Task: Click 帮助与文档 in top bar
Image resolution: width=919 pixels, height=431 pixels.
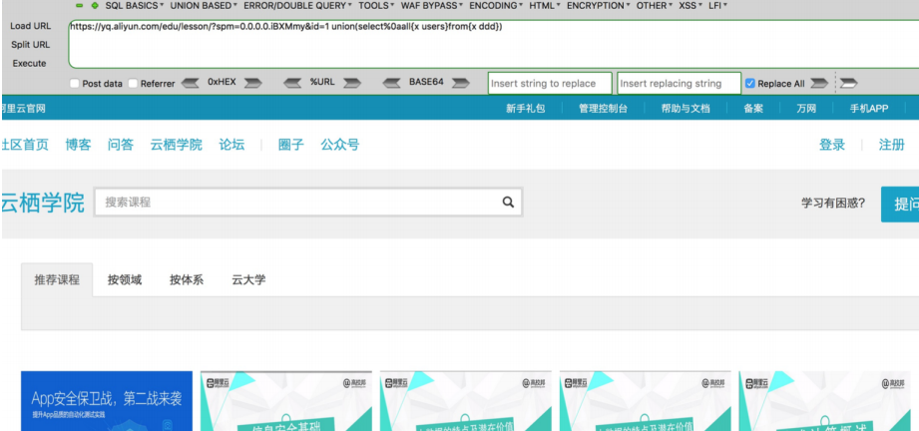Action: [686, 109]
